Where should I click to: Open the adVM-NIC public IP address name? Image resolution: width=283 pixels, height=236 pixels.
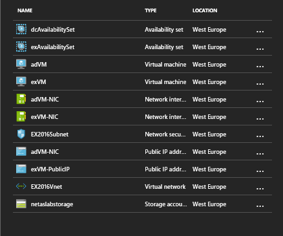pos(45,152)
